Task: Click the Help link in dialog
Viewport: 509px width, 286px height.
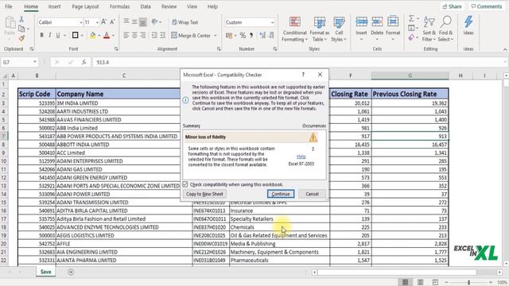Action: point(301,157)
